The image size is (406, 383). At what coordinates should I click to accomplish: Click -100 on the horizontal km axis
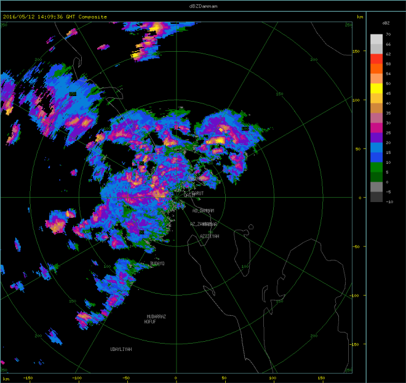(x=77, y=378)
